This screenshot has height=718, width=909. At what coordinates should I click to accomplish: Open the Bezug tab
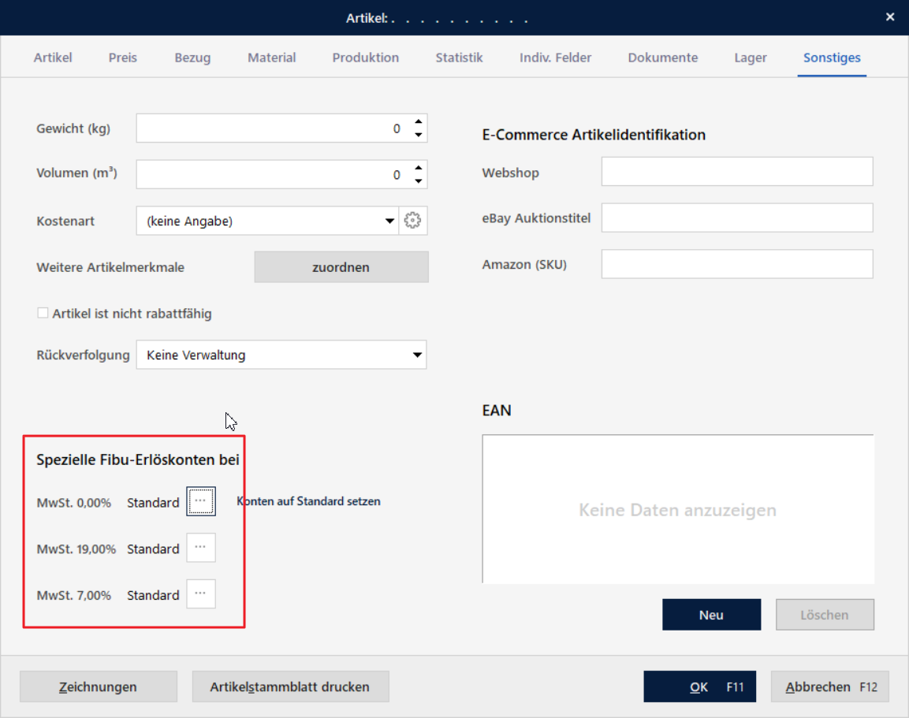(192, 58)
